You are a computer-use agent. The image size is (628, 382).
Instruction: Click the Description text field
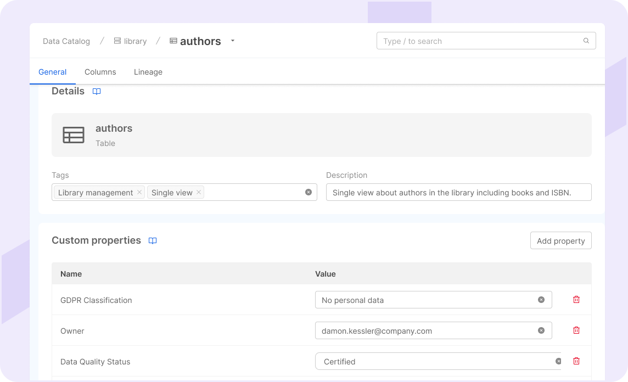(458, 193)
